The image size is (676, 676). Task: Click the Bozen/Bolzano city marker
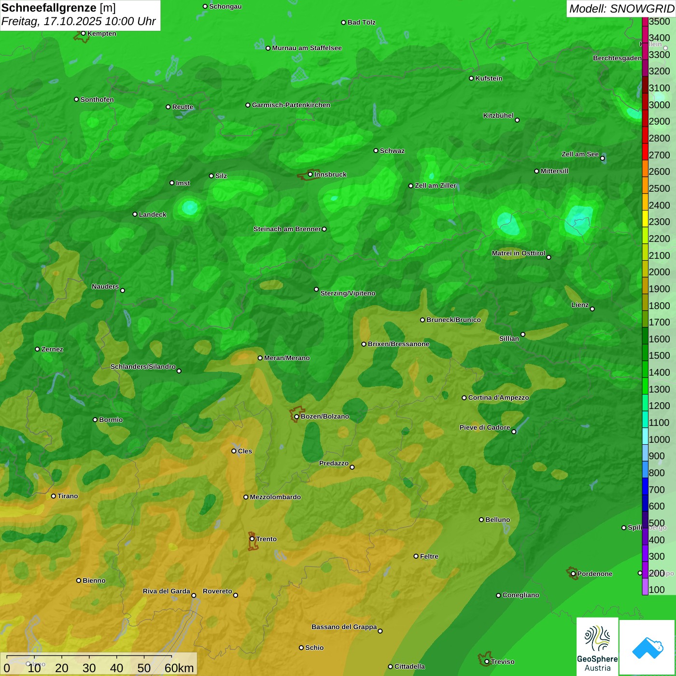click(x=296, y=417)
